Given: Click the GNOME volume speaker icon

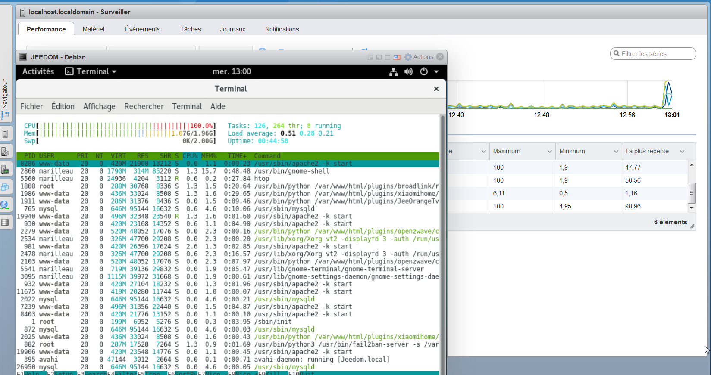Looking at the screenshot, I should tap(408, 72).
